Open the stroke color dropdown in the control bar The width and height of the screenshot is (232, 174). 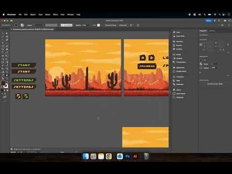[25, 25]
